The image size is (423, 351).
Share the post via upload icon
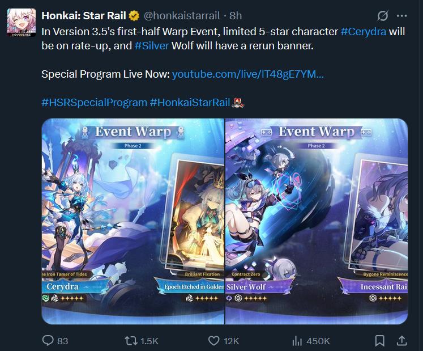tap(401, 340)
